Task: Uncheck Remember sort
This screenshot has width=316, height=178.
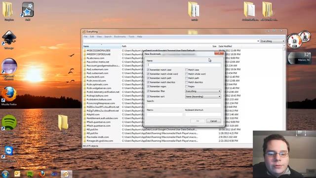Action: [x=148, y=96]
